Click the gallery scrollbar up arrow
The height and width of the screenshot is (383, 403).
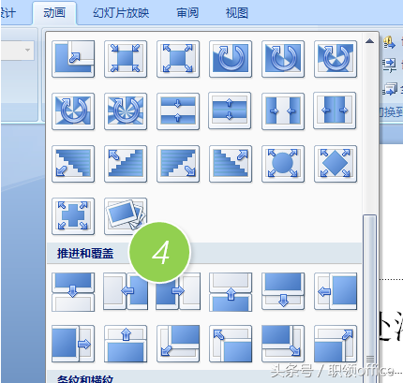[x=370, y=41]
